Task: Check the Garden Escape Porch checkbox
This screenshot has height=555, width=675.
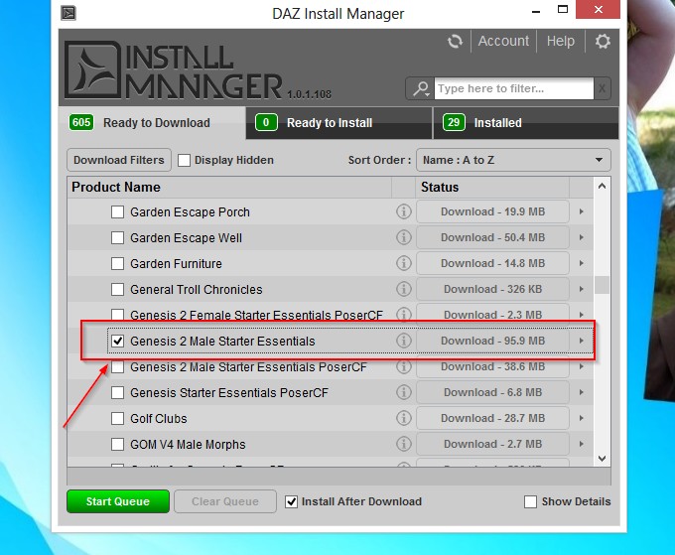Action: click(117, 211)
